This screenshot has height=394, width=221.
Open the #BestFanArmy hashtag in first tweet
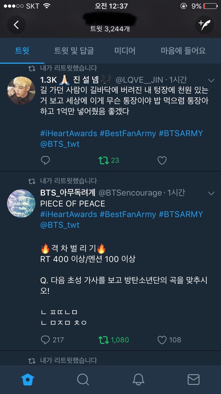(128, 133)
